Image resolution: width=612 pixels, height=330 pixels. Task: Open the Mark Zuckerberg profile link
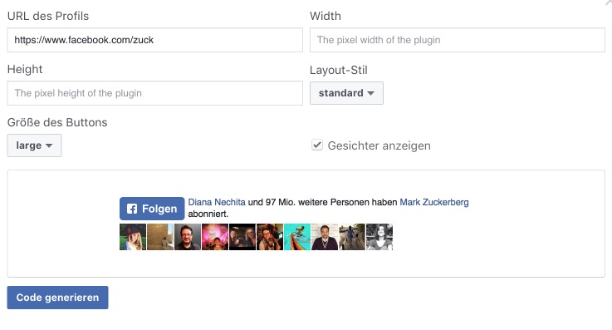pyautogui.click(x=434, y=202)
